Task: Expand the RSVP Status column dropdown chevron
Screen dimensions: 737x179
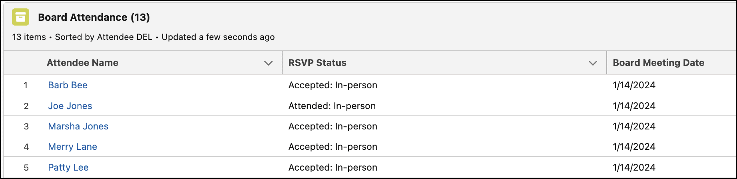Action: point(593,63)
